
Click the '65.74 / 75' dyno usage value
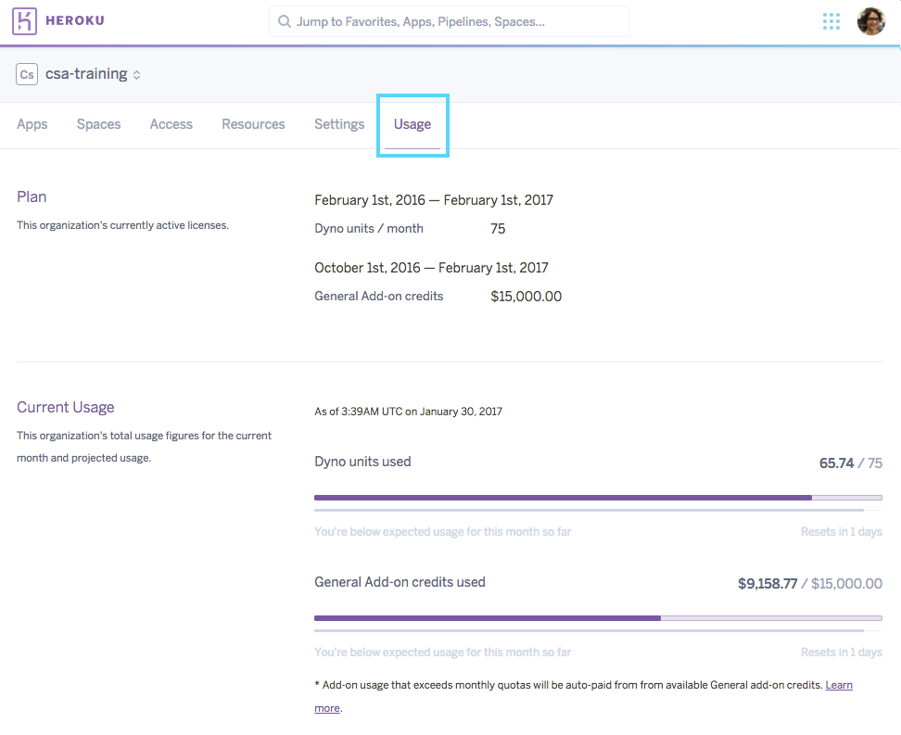[x=850, y=463]
